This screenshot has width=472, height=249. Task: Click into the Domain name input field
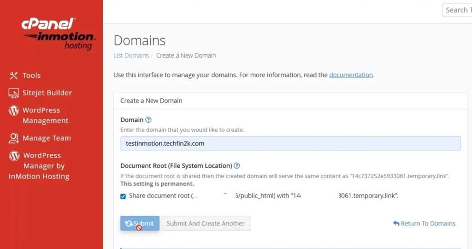click(290, 143)
